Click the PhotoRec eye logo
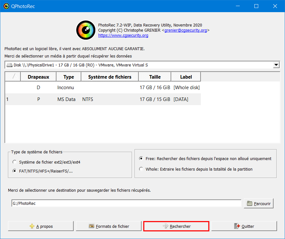Screen dimensions: 285x239 (86, 30)
